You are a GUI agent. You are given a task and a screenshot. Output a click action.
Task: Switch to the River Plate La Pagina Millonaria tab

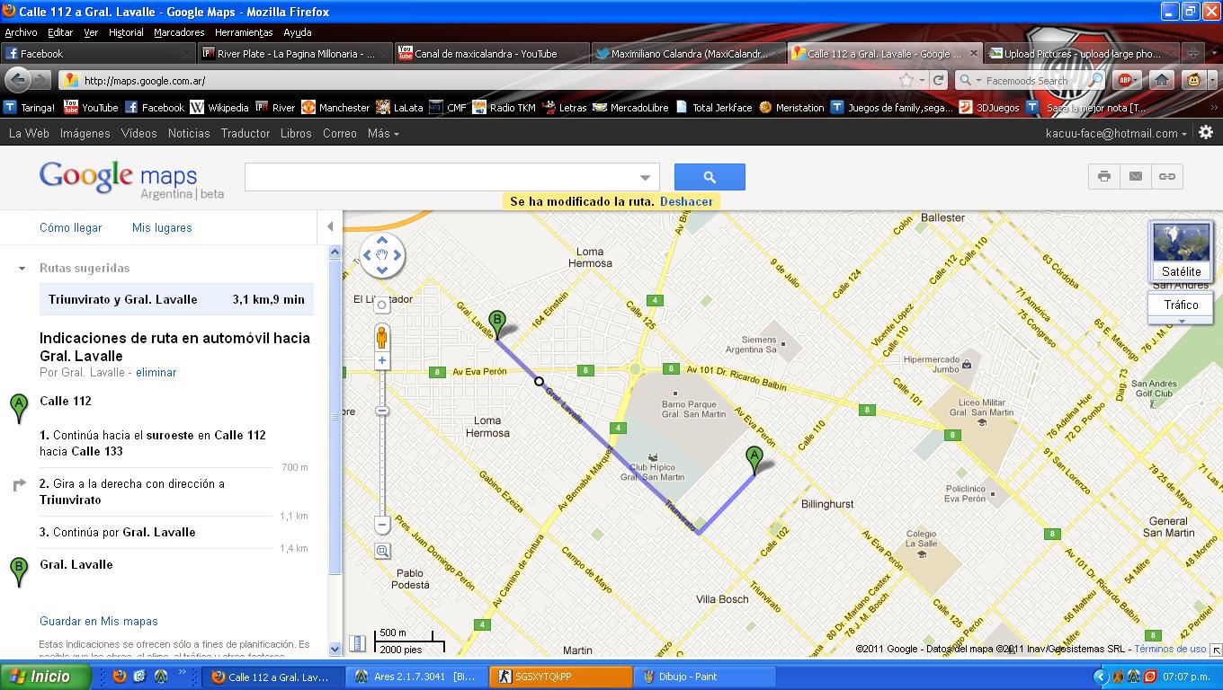click(296, 53)
